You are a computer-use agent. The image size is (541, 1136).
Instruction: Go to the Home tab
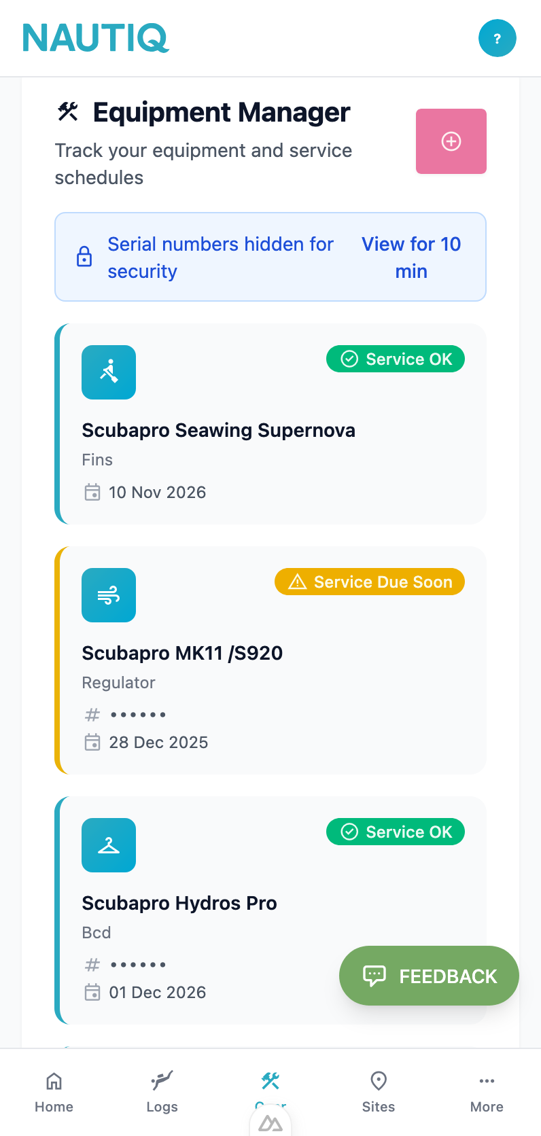[x=54, y=1091]
